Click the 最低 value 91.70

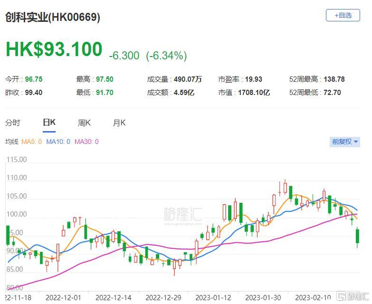pyautogui.click(x=105, y=93)
